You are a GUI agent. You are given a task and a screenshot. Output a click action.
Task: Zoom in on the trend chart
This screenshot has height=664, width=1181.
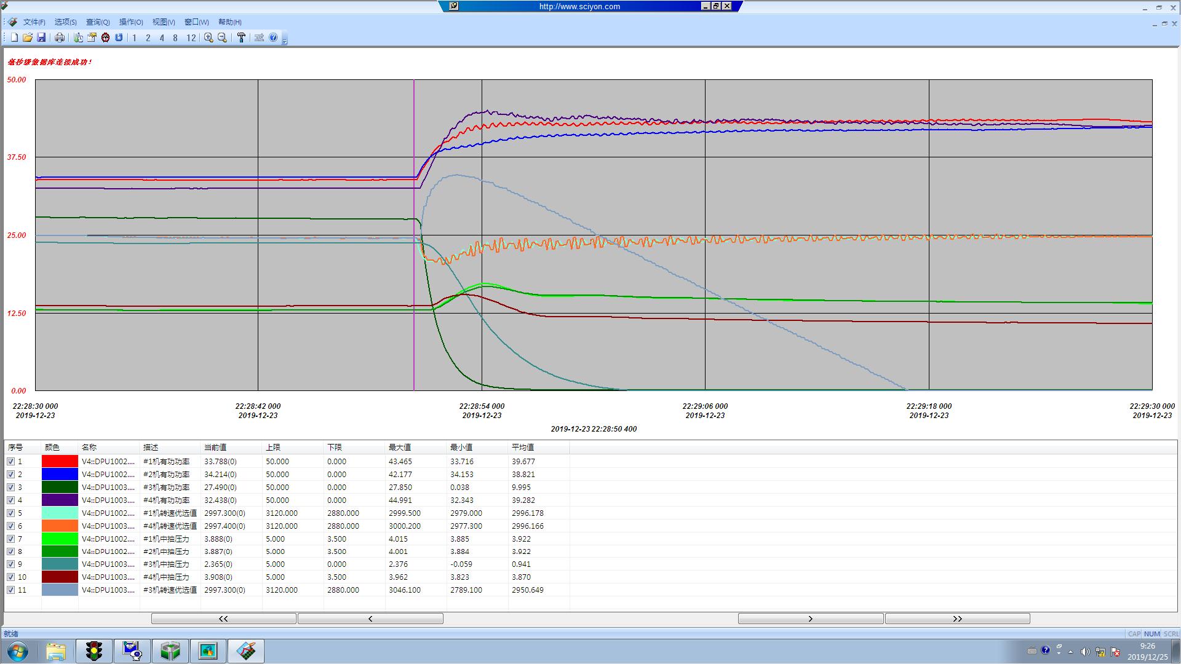[x=209, y=38]
